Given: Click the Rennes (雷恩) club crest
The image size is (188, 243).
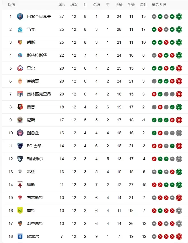Looking at the screenshot, I should click(x=20, y=107).
